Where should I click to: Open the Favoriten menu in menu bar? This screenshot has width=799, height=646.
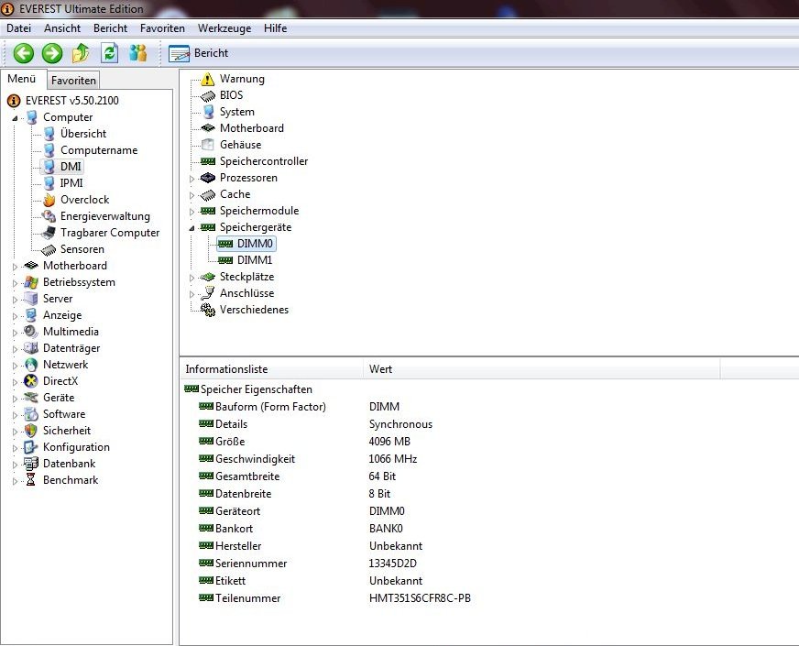pyautogui.click(x=162, y=28)
